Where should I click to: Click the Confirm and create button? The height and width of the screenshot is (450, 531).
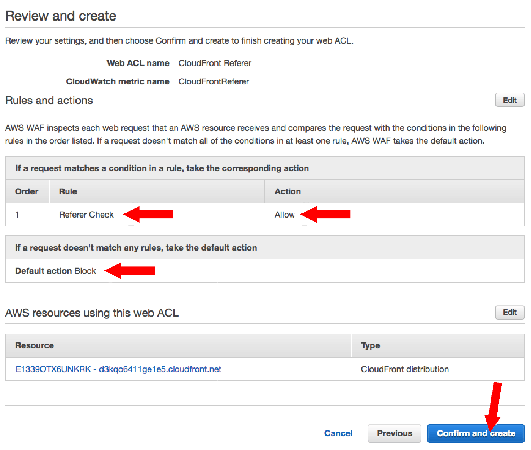pyautogui.click(x=476, y=433)
